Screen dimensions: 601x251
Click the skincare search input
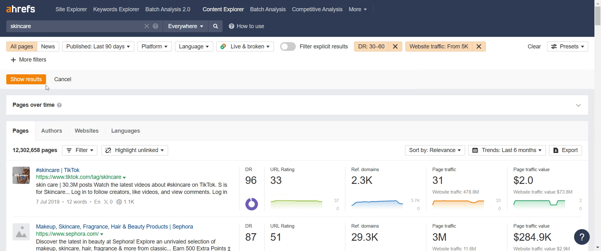75,26
